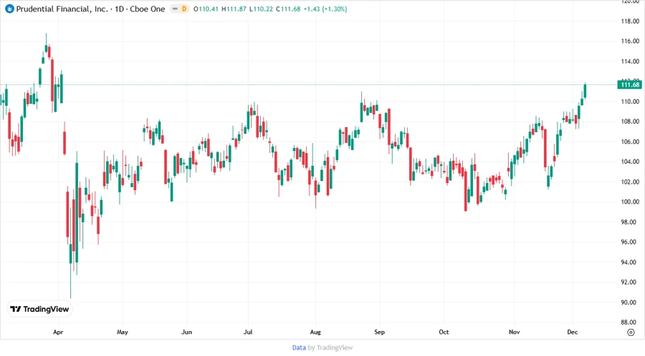Click the 114.00 price axis label
645x356 pixels.
(x=630, y=61)
